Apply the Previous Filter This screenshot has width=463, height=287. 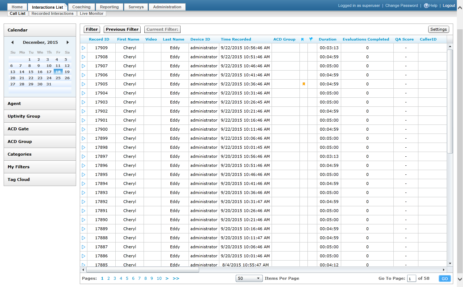[x=122, y=29]
